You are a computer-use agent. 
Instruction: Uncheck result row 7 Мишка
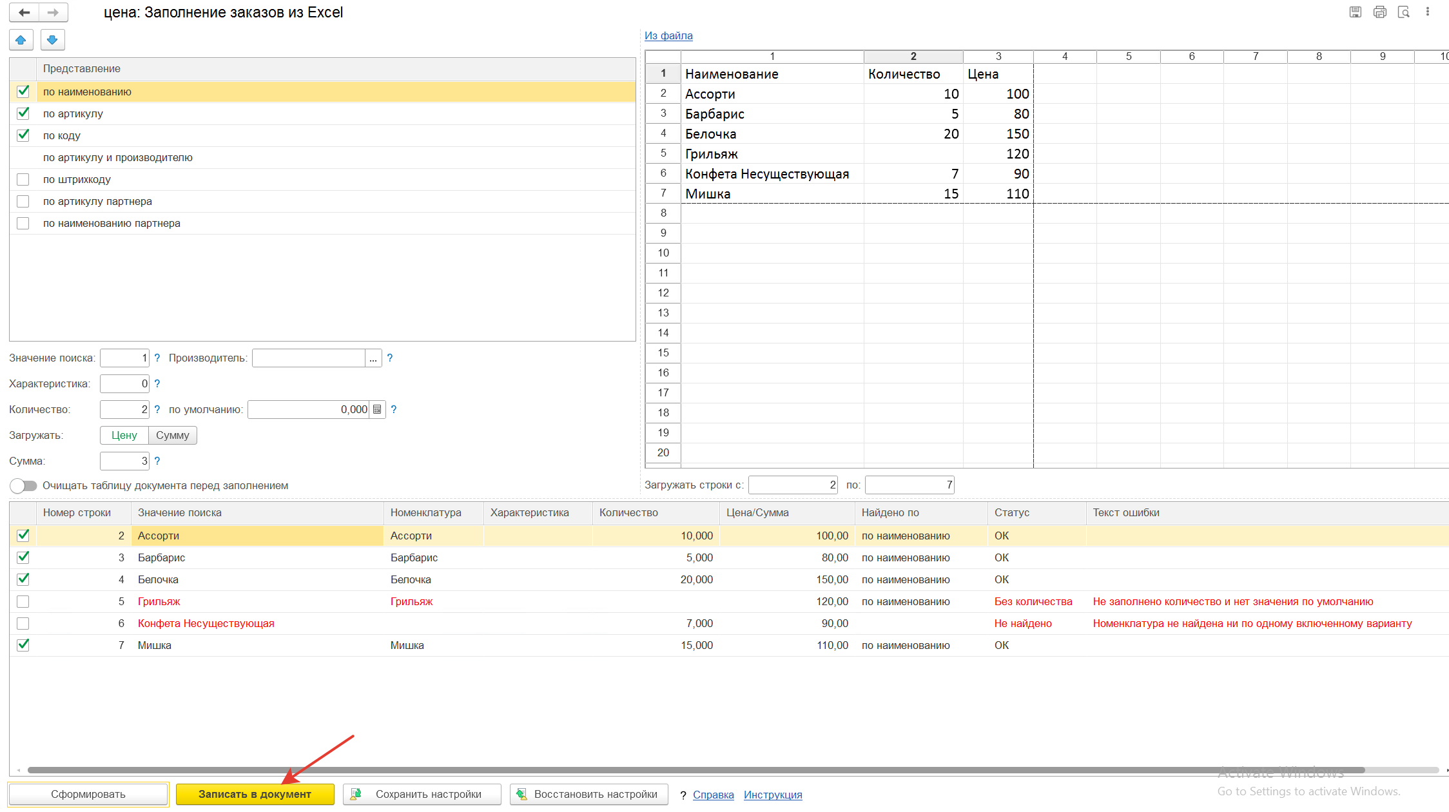[23, 645]
